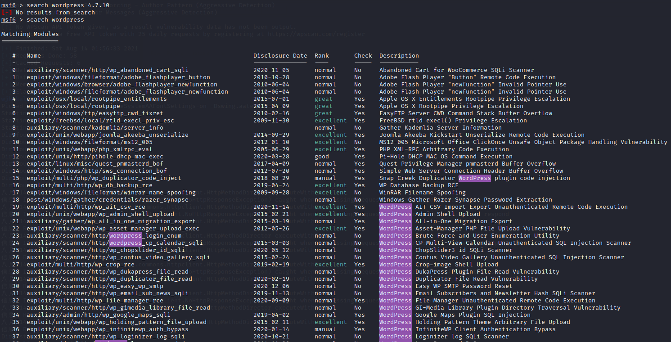Click auxiliary/scanner/http/wp_easy_wp_smtp module name

click(95, 286)
